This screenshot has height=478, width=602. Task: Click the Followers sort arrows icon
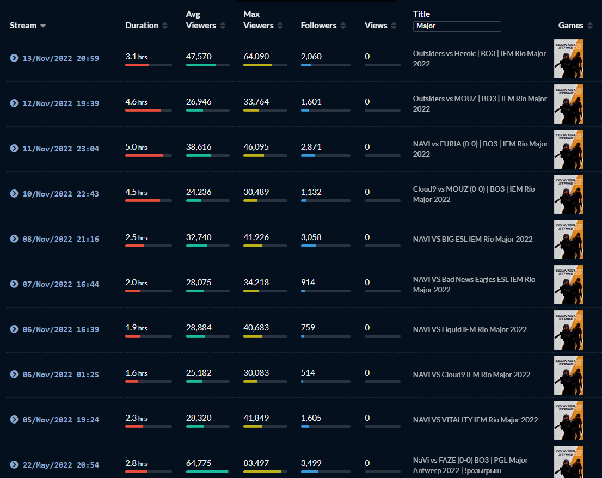pos(343,26)
